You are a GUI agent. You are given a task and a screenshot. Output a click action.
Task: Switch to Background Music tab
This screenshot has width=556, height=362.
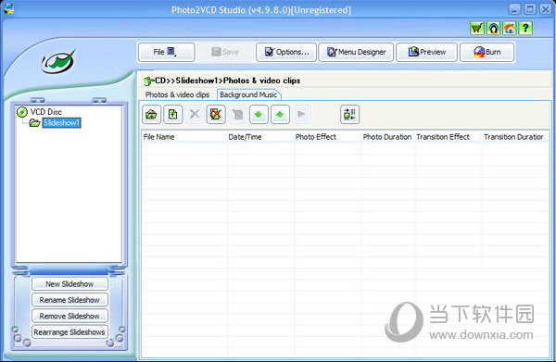(x=248, y=94)
